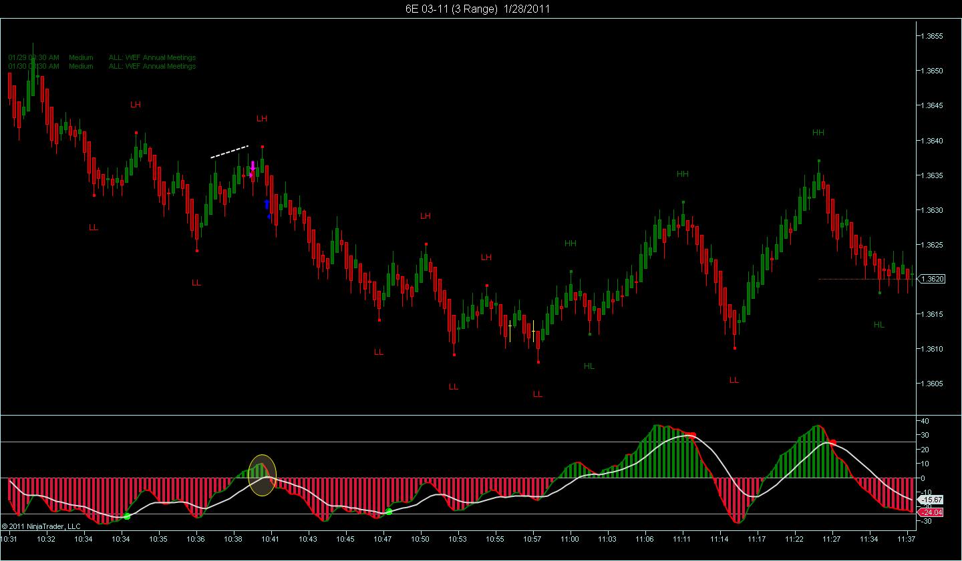The image size is (962, 561).
Task: Select the 11:37 time axis label
Action: [907, 538]
